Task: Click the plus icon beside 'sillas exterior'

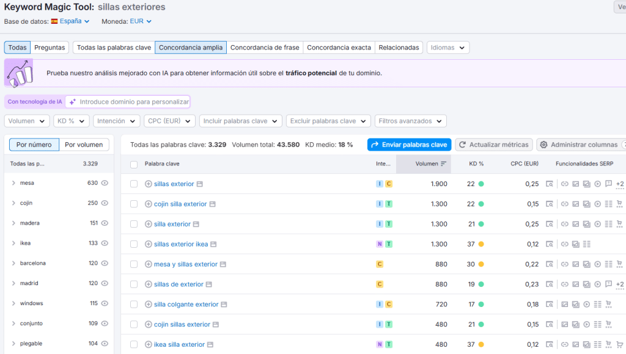Action: click(148, 184)
